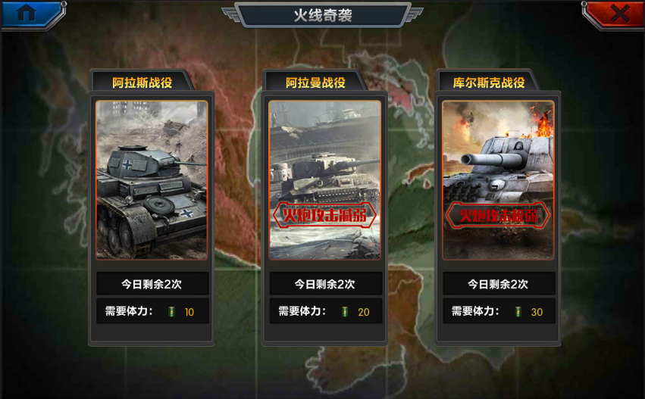
Task: Click 今日剩余2次 under 阿拉曼战役
Action: (x=326, y=283)
